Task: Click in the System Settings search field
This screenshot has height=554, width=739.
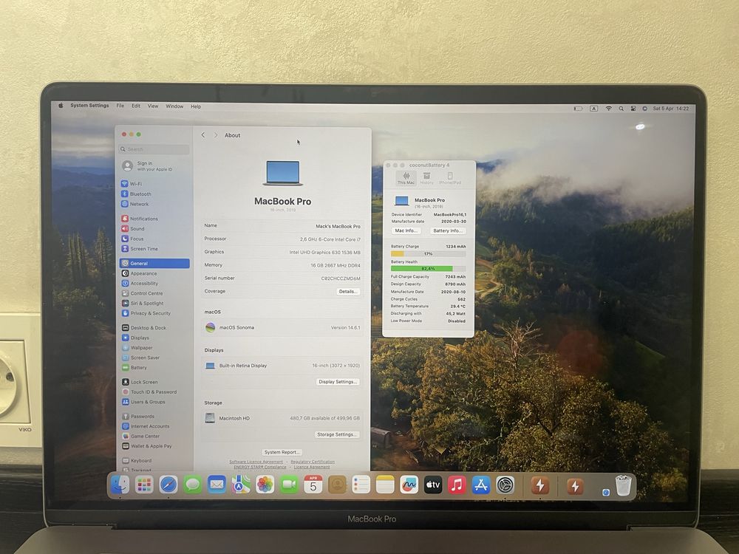Action: click(154, 149)
